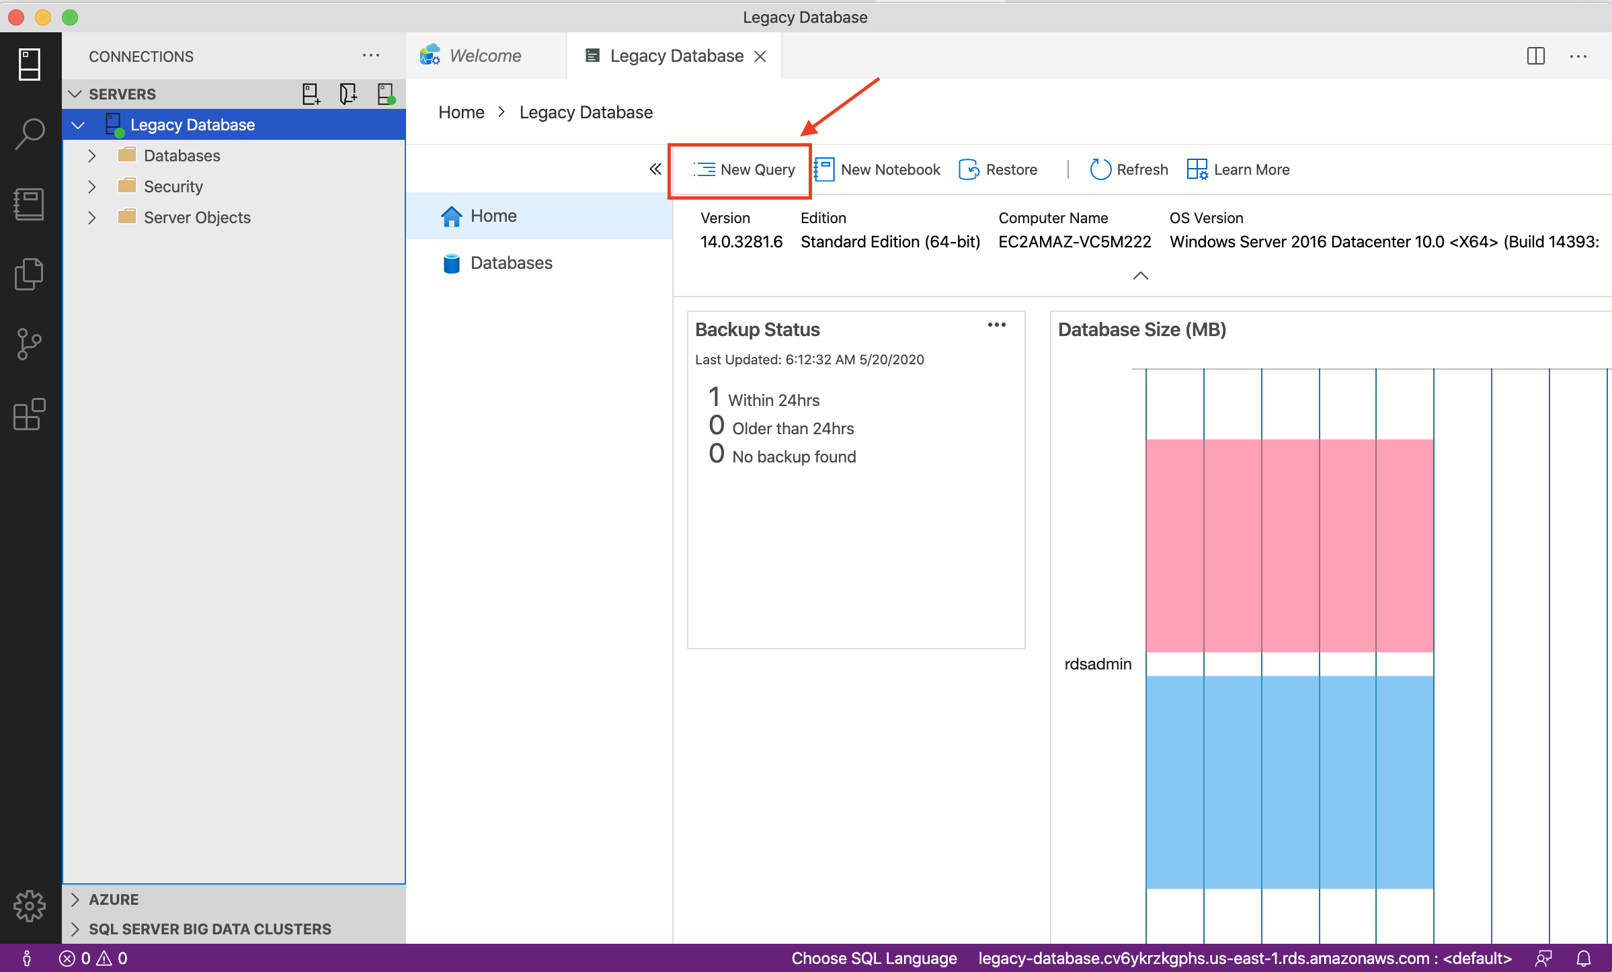Open the Extensions view icon
Screen dimensions: 1612x972
30,414
